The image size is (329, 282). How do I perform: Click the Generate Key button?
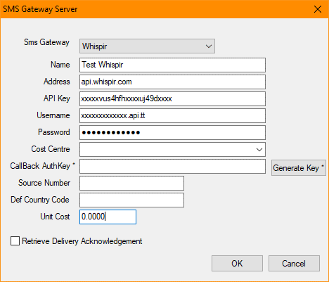299,168
